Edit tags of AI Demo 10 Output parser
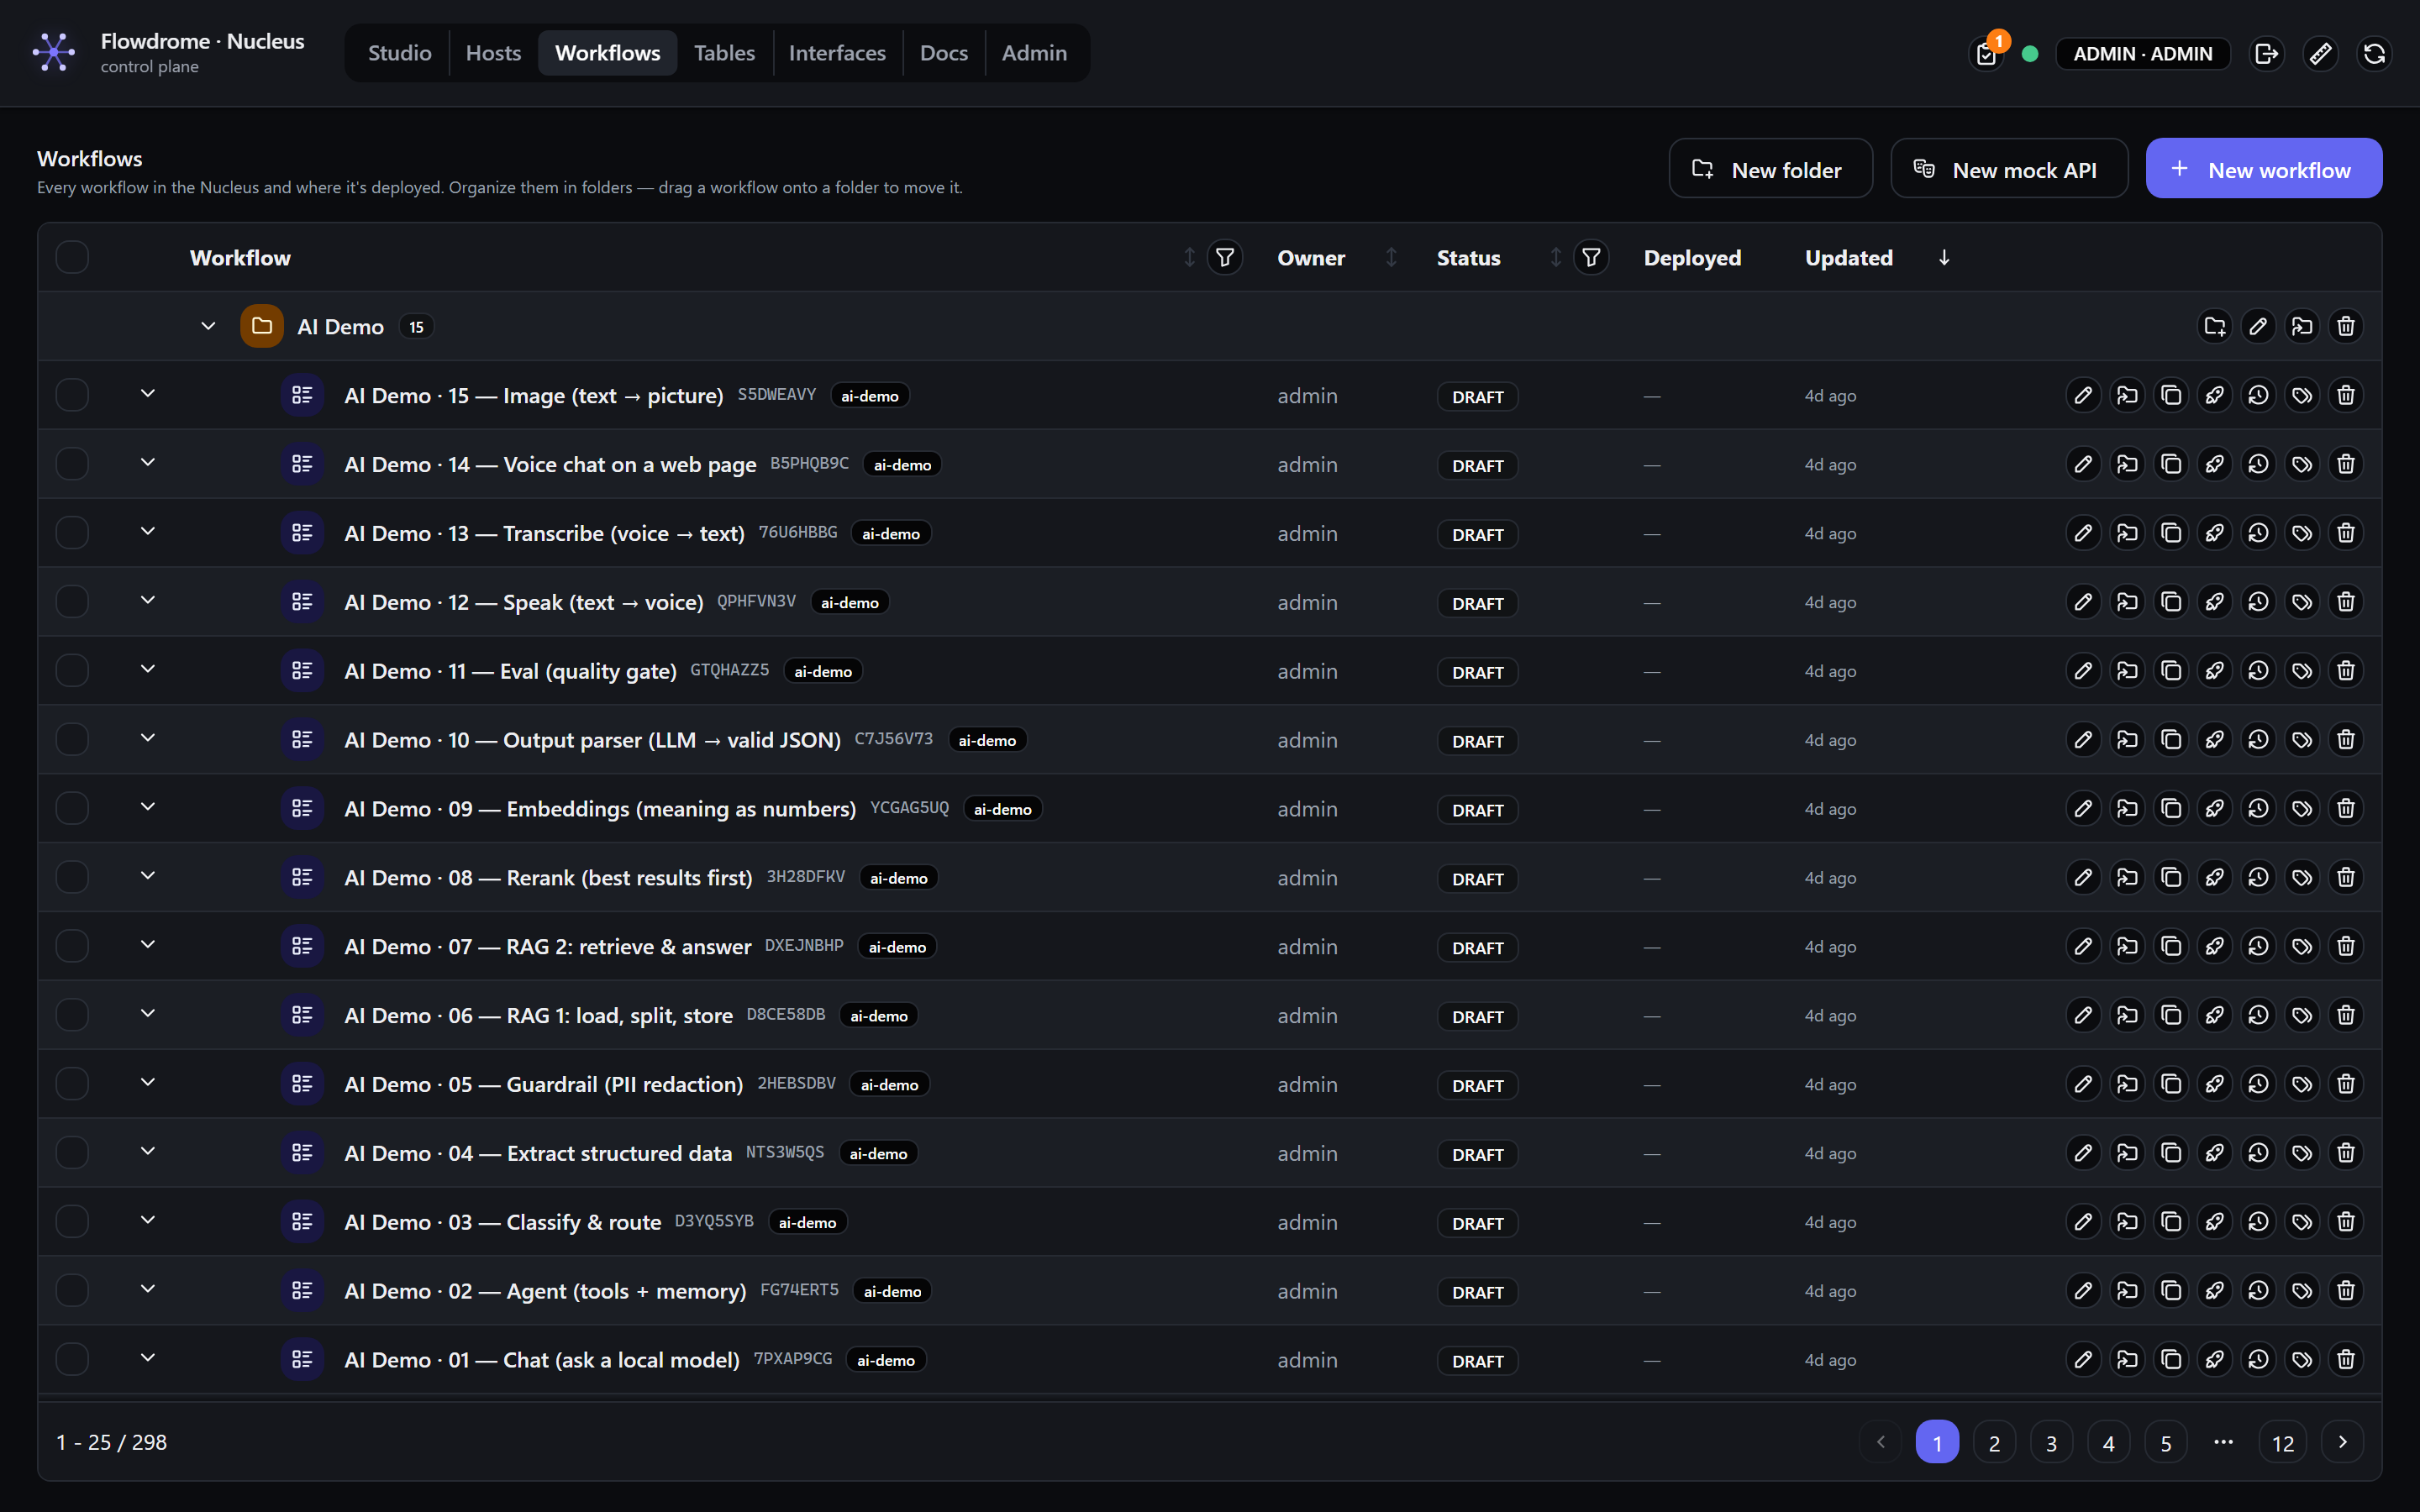Viewport: 2420px width, 1512px height. tap(2302, 740)
